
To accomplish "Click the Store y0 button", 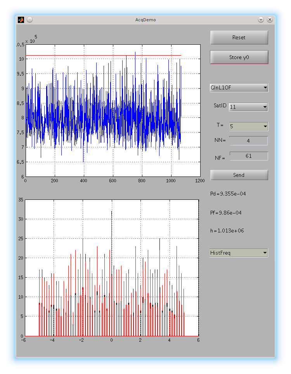I will [239, 57].
